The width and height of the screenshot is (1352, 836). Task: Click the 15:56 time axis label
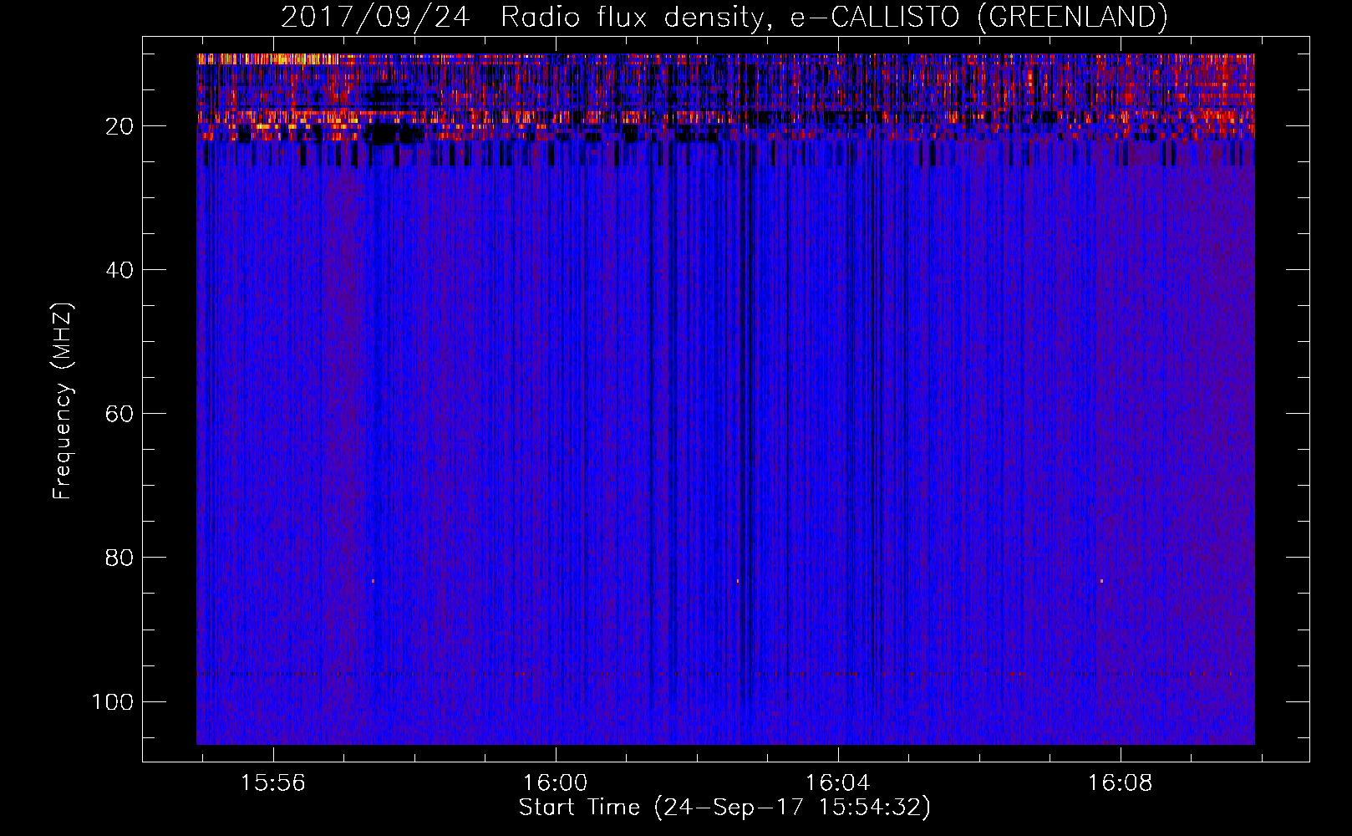[273, 783]
